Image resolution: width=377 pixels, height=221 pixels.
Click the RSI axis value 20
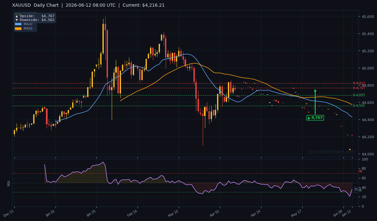click(364, 197)
